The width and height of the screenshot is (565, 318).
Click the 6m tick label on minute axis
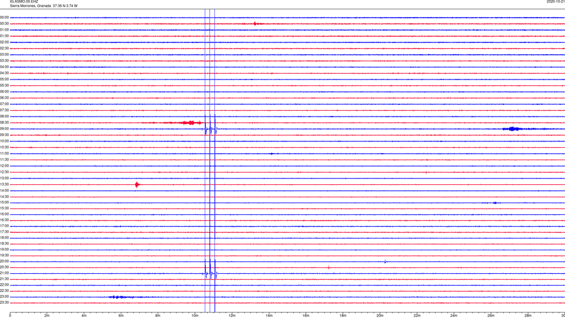[121, 316]
